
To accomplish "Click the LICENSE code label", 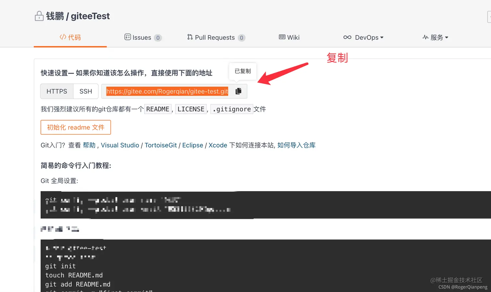I will tap(191, 109).
